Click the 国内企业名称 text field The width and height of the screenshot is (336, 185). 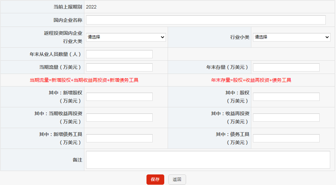click(x=206, y=20)
